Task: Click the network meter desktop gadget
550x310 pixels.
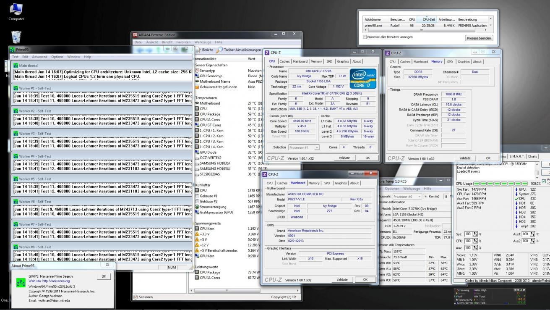Action: (490, 296)
